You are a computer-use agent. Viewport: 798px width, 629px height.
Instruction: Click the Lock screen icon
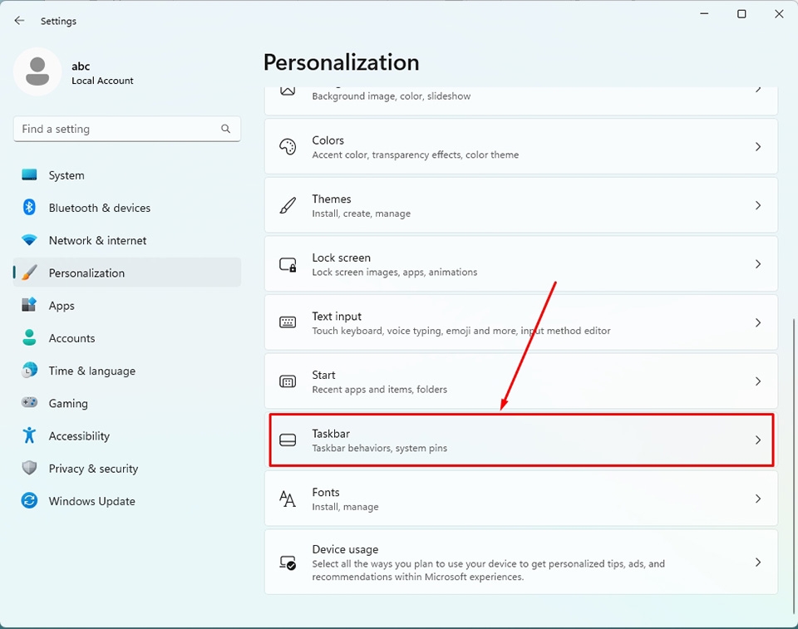[288, 264]
